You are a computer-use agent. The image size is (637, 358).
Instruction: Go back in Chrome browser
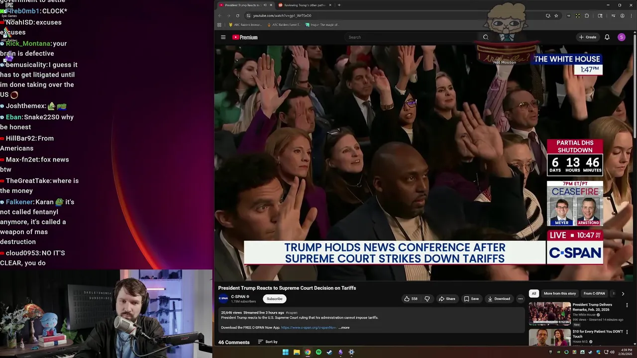tap(219, 15)
